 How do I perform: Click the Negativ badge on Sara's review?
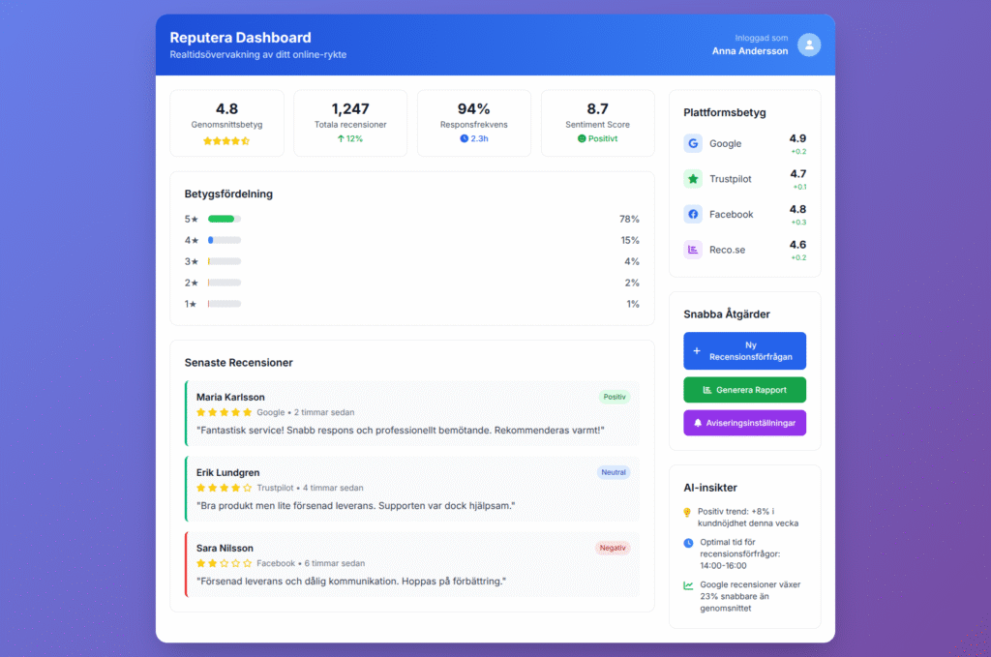pyautogui.click(x=613, y=548)
